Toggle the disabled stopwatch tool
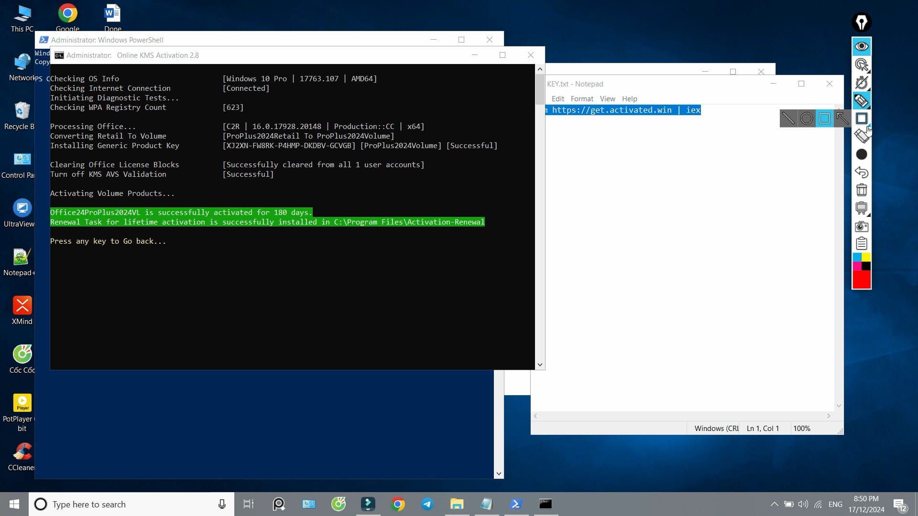This screenshot has width=918, height=516. point(862,83)
